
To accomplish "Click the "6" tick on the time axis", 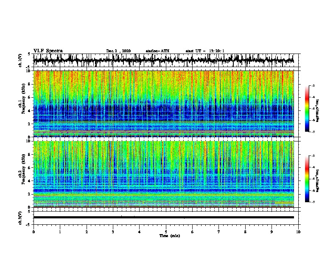I will click(192, 232).
